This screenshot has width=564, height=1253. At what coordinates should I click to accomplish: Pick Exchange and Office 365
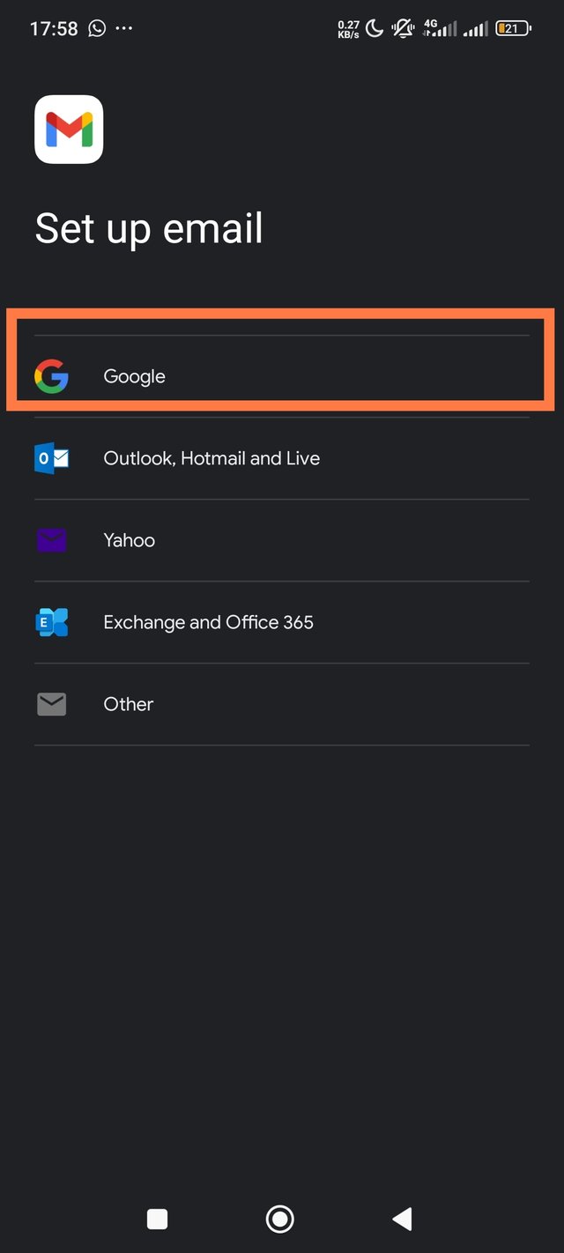[208, 622]
